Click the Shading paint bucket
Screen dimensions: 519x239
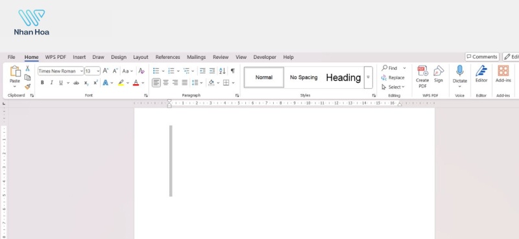click(x=211, y=83)
